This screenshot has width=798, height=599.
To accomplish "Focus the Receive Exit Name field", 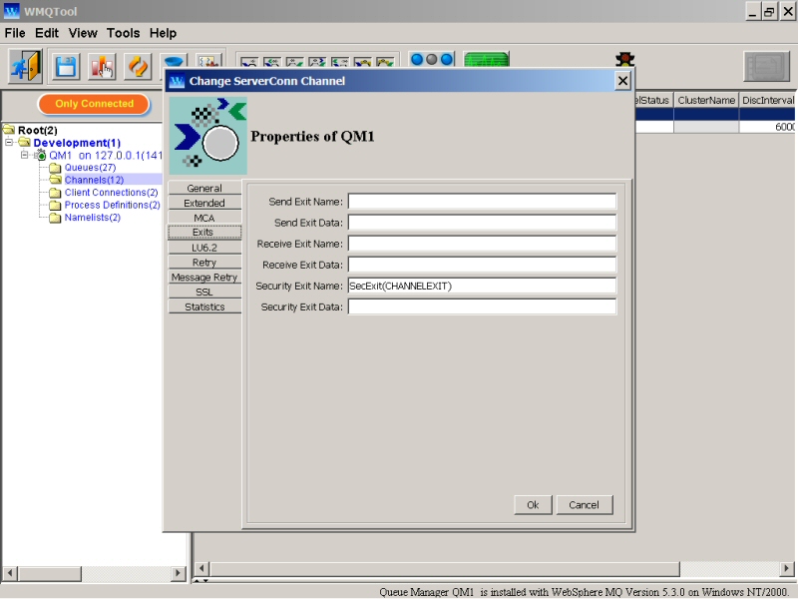I will pyautogui.click(x=482, y=244).
